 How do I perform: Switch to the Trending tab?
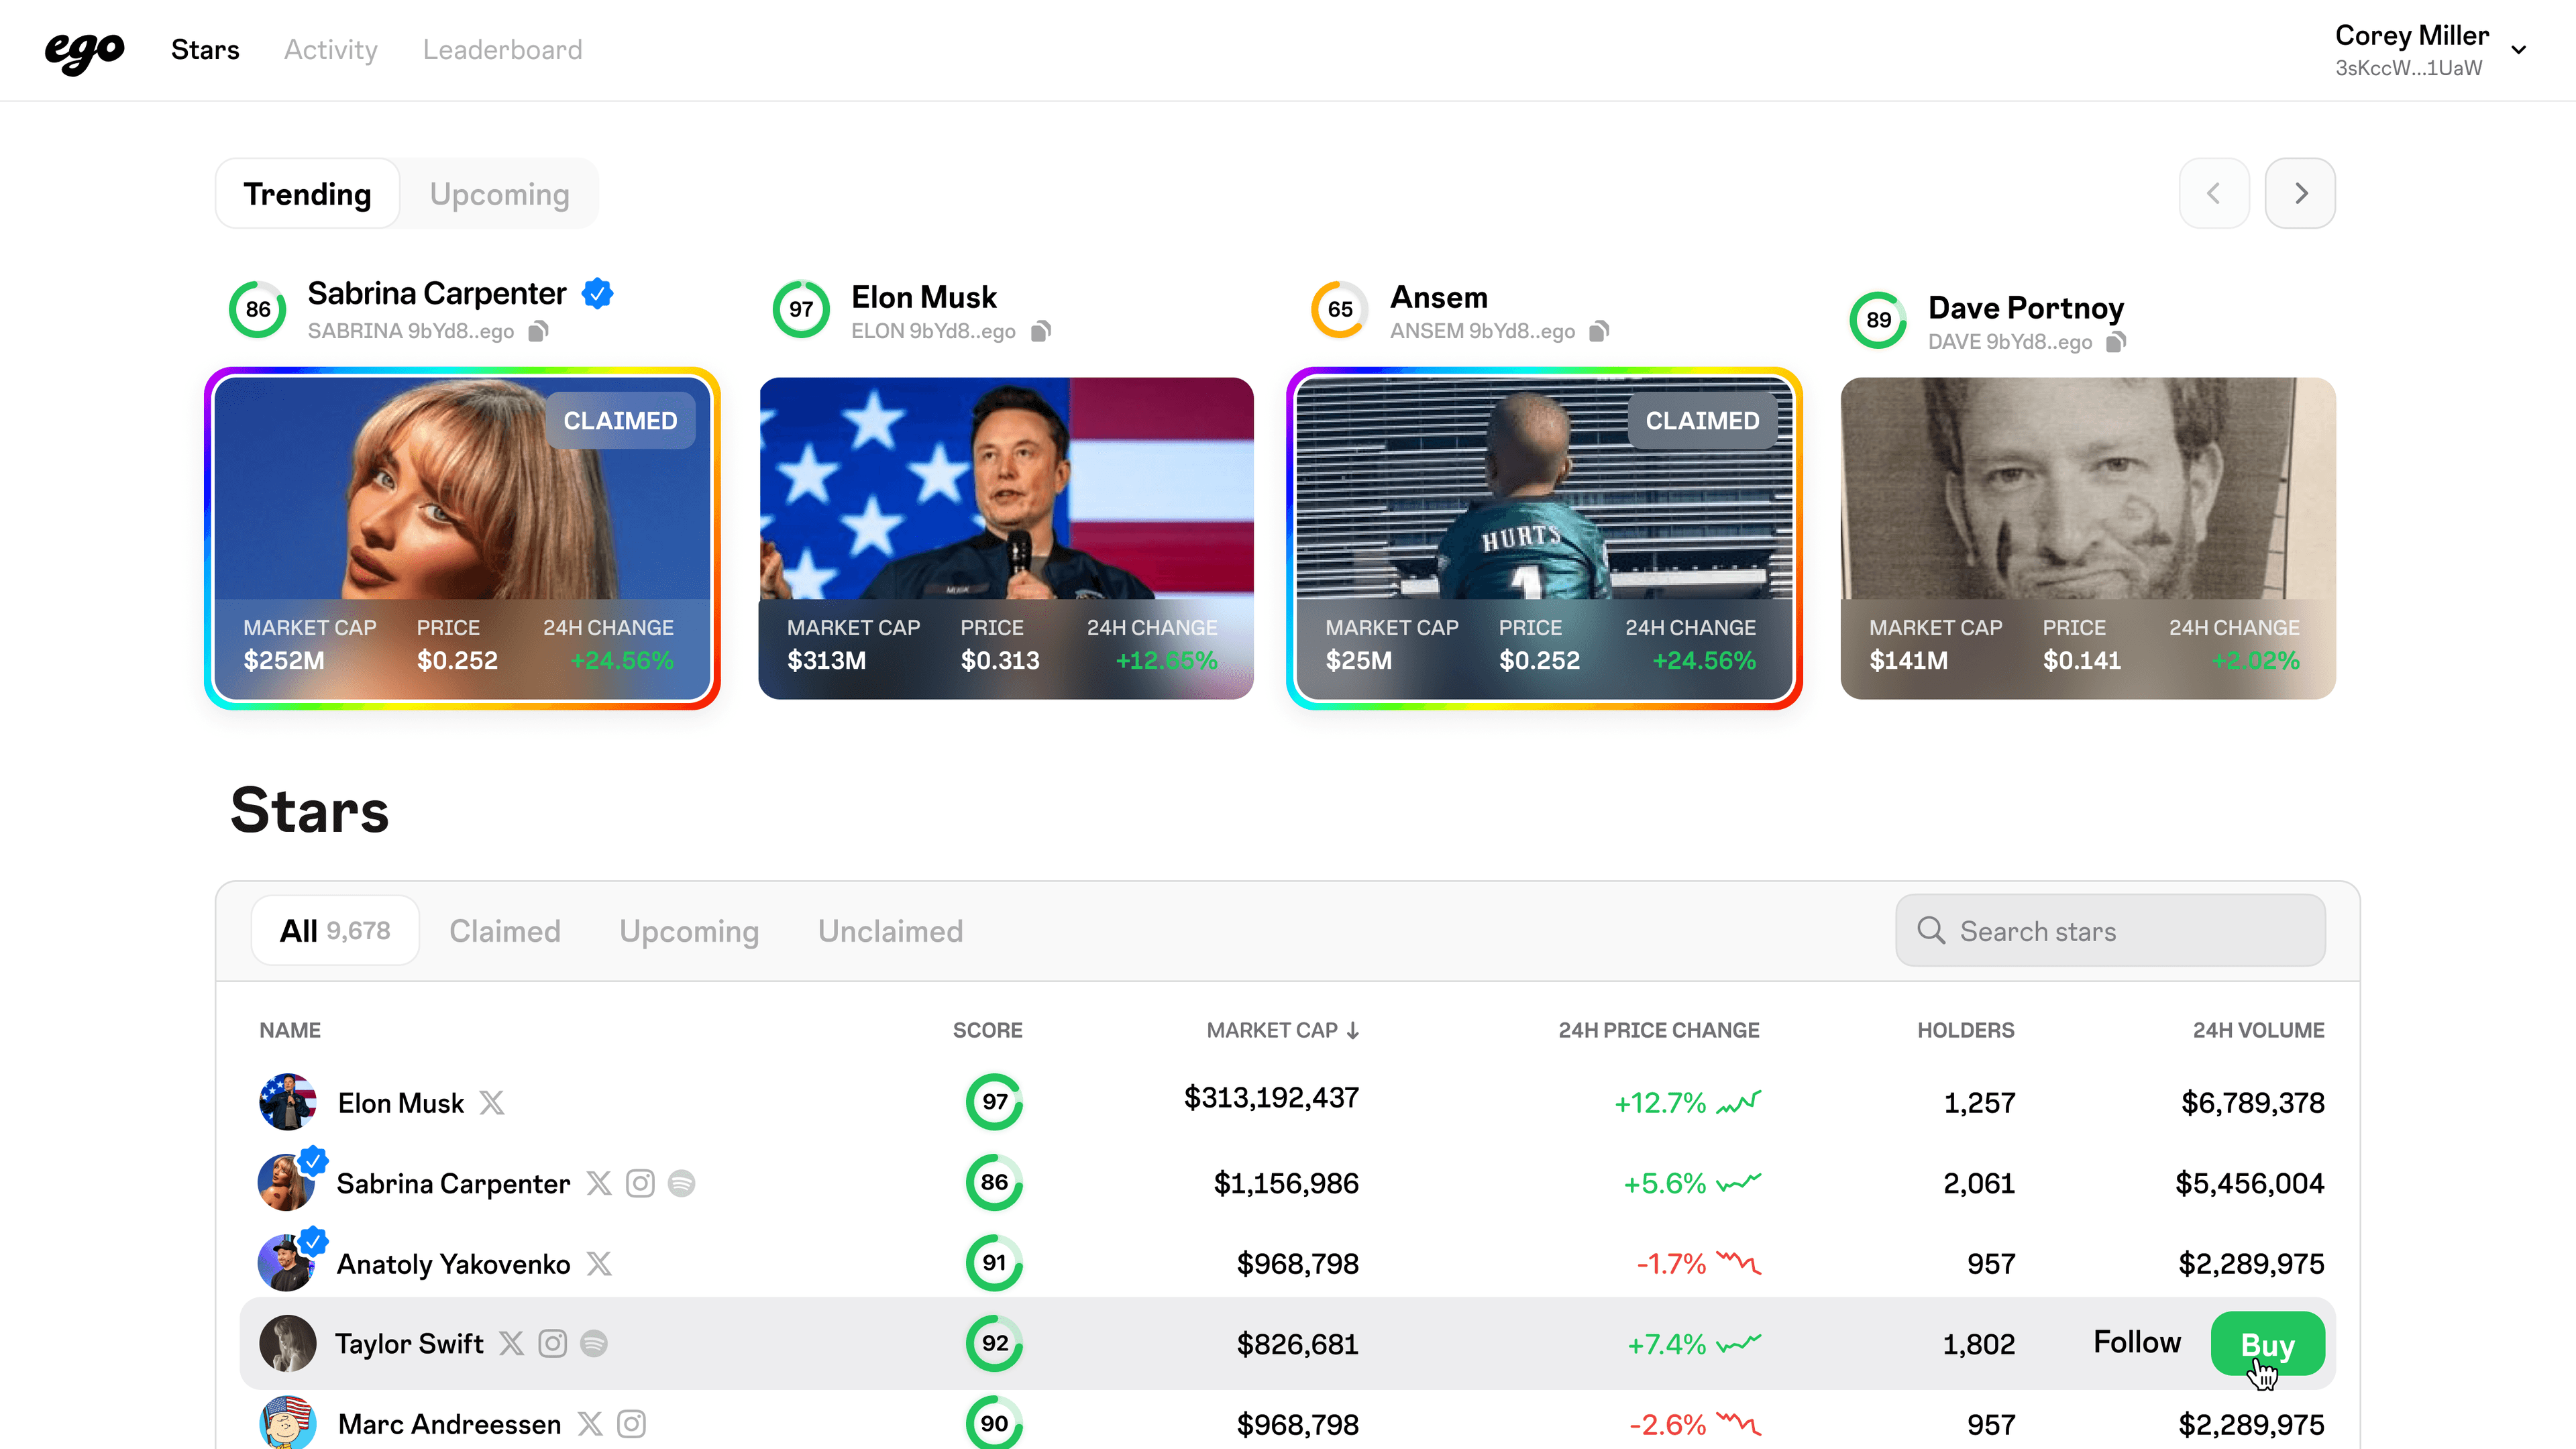308,193
